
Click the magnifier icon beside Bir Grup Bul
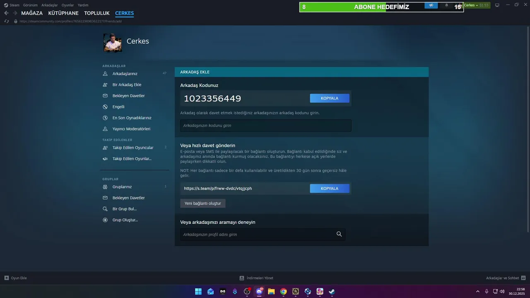click(x=105, y=209)
